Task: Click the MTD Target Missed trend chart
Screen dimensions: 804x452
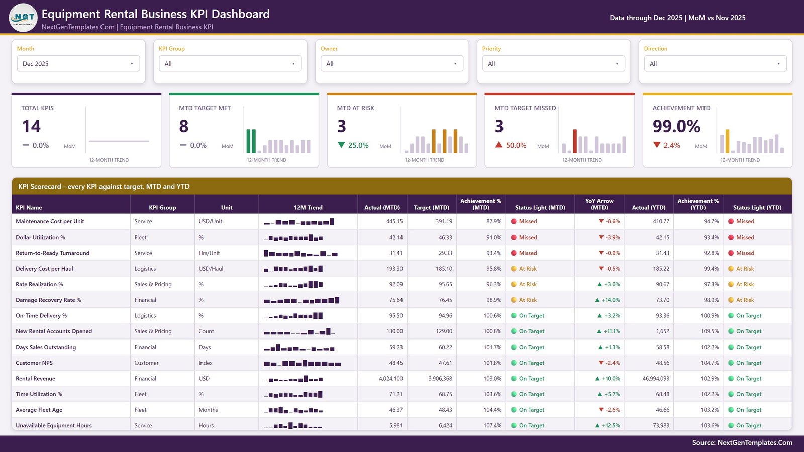Action: pyautogui.click(x=594, y=141)
